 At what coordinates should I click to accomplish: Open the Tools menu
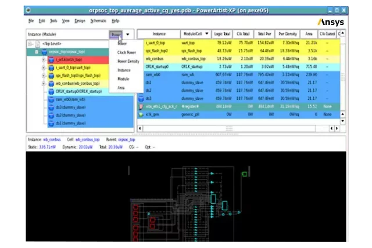pyautogui.click(x=53, y=21)
